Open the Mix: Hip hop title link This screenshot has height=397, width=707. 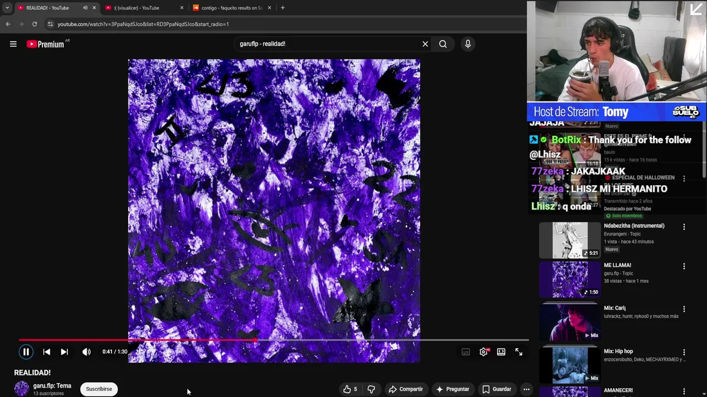point(618,351)
